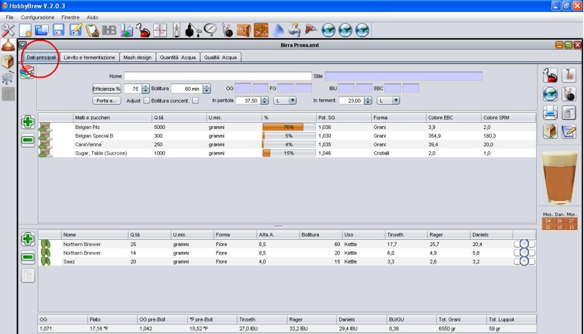Click the brown grain texture toolbar icon

click(261, 30)
